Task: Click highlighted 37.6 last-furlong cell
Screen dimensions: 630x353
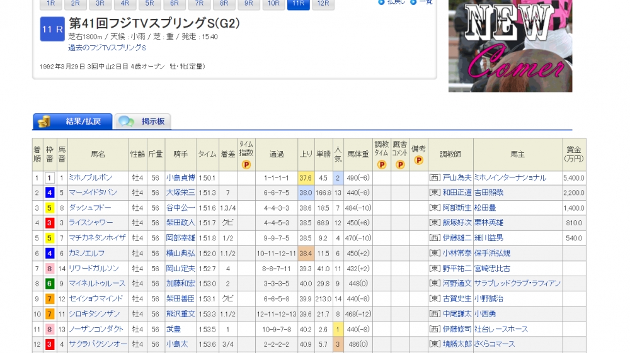Action: 306,177
